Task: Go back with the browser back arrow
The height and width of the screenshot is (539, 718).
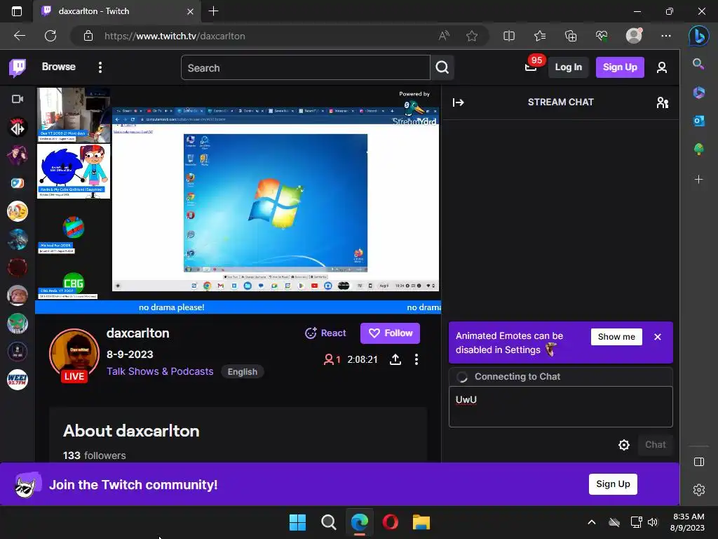Action: point(20,36)
